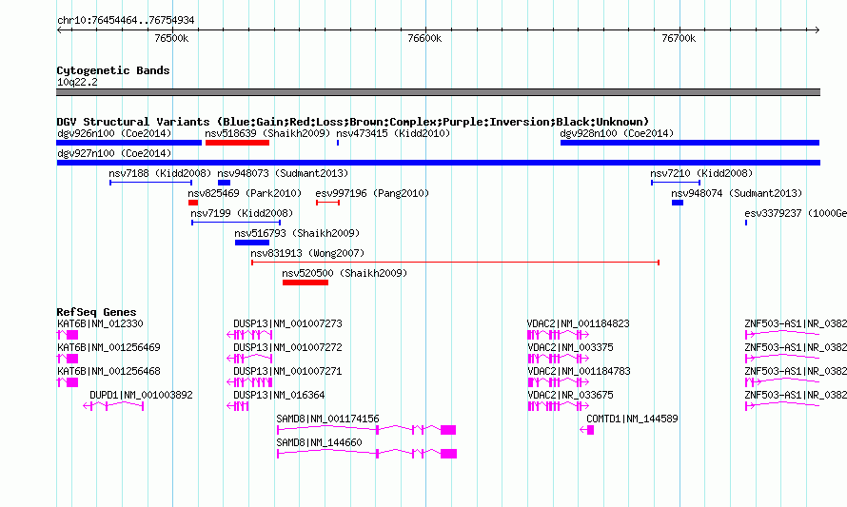Click the 76600k ruler label
Viewport: 847px width, 507px height.
point(424,38)
